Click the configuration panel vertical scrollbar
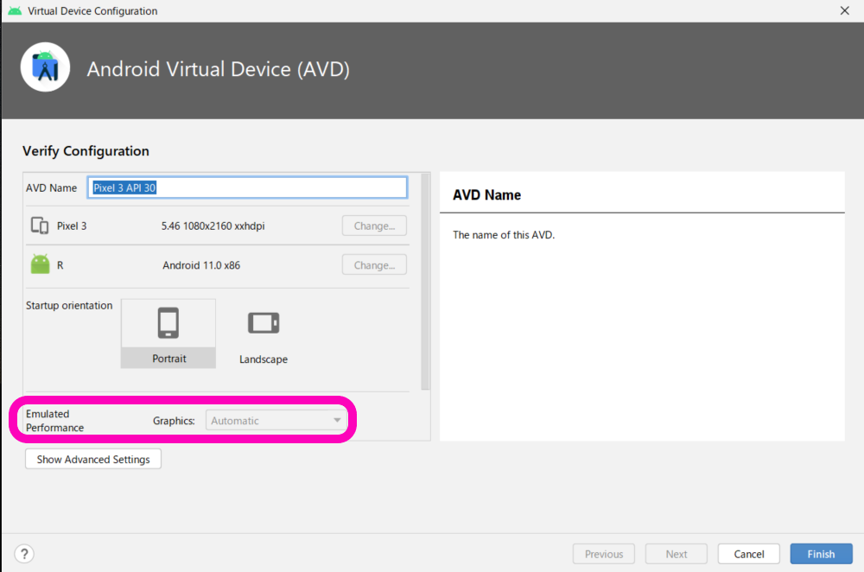The width and height of the screenshot is (864, 572). click(425, 282)
